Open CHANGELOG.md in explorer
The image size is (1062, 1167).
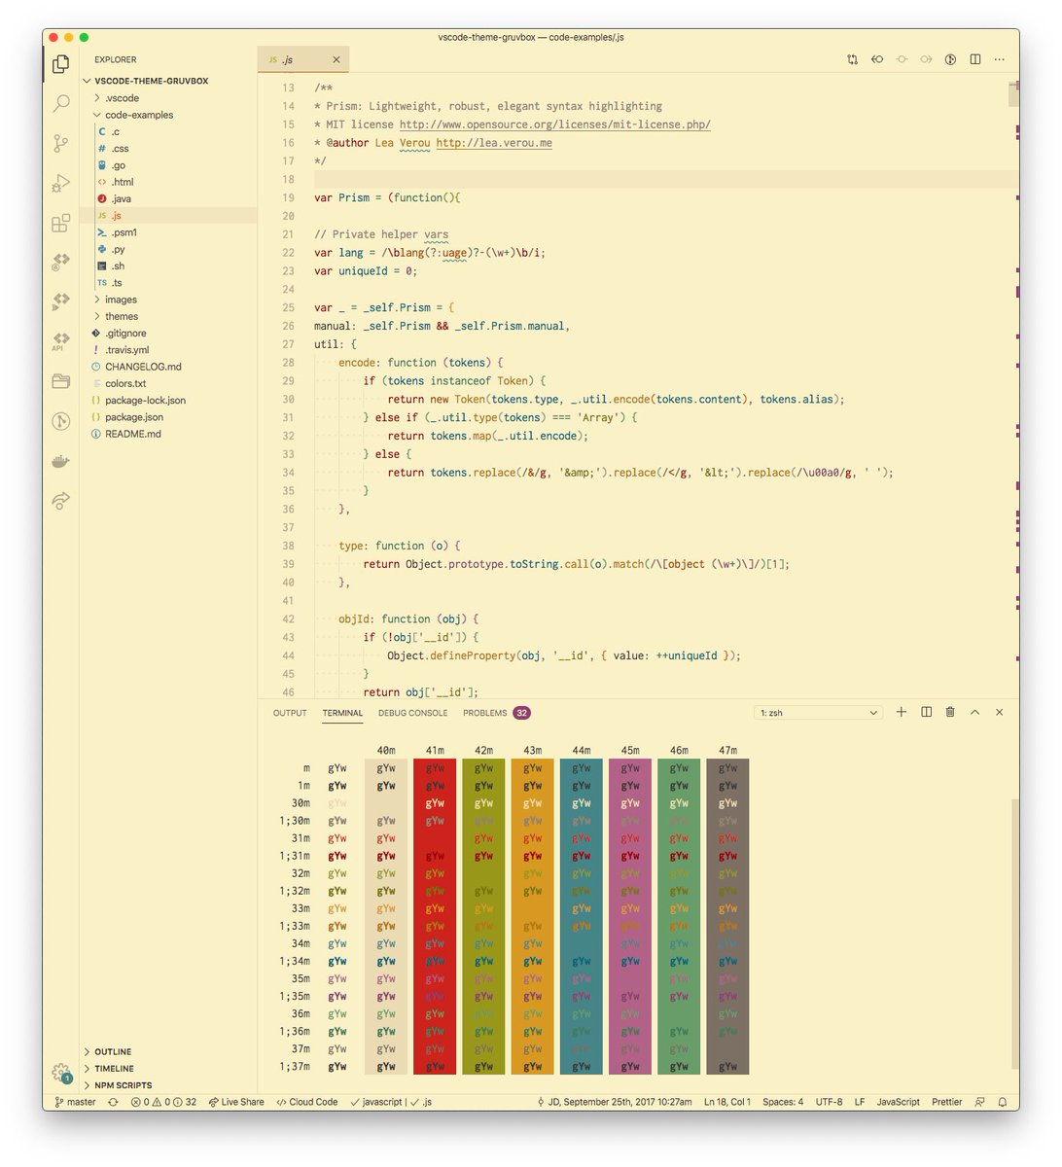coord(168,367)
